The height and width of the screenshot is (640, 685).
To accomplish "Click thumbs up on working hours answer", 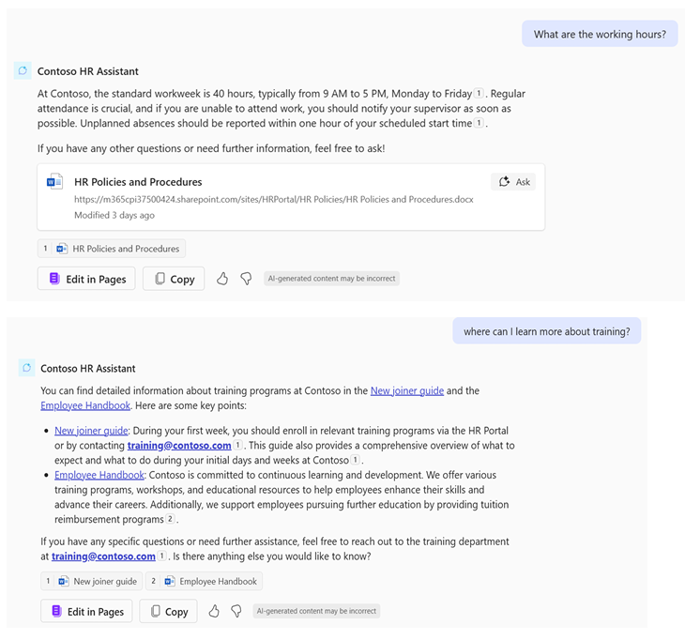I will tap(222, 279).
